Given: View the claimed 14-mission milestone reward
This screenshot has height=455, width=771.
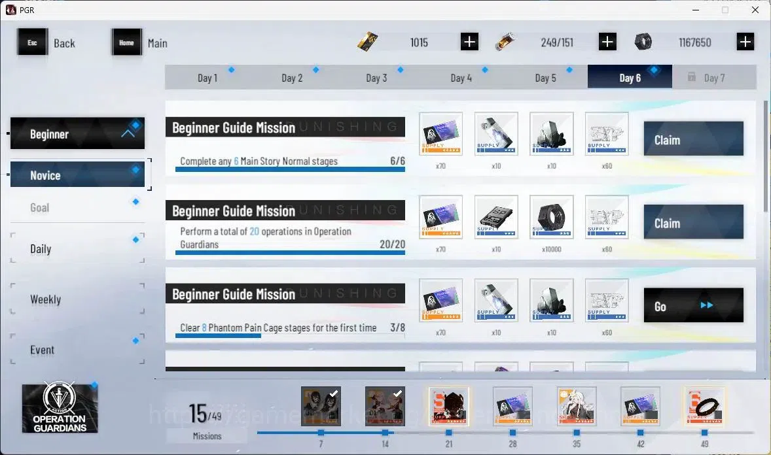Looking at the screenshot, I should [x=385, y=407].
